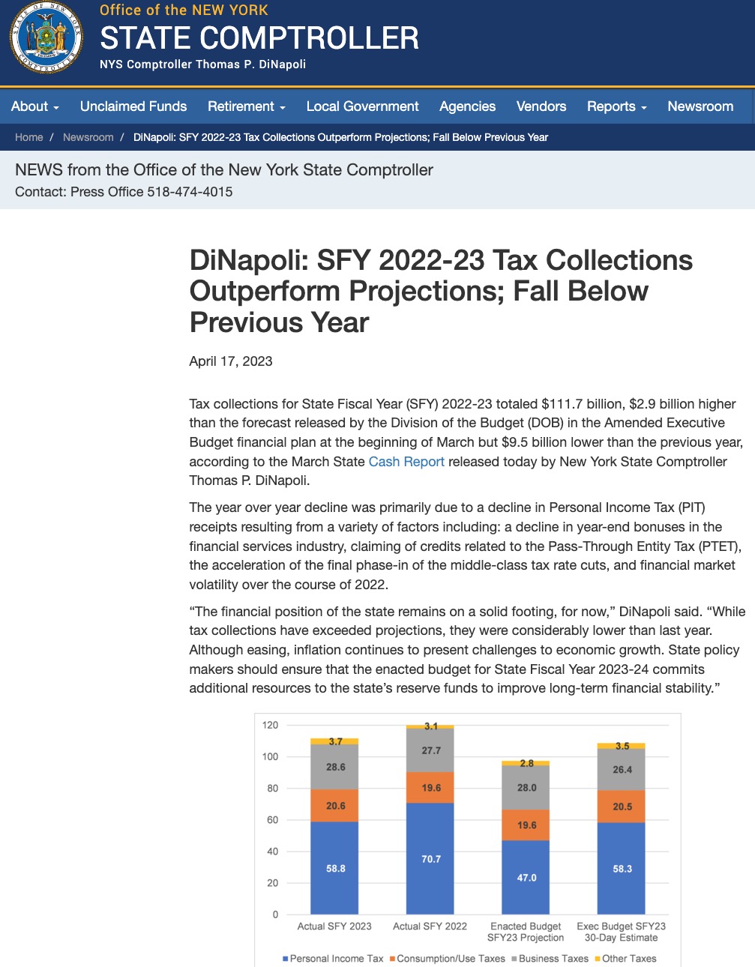This screenshot has width=755, height=967.
Task: Navigate to the Agencies page
Action: (467, 106)
